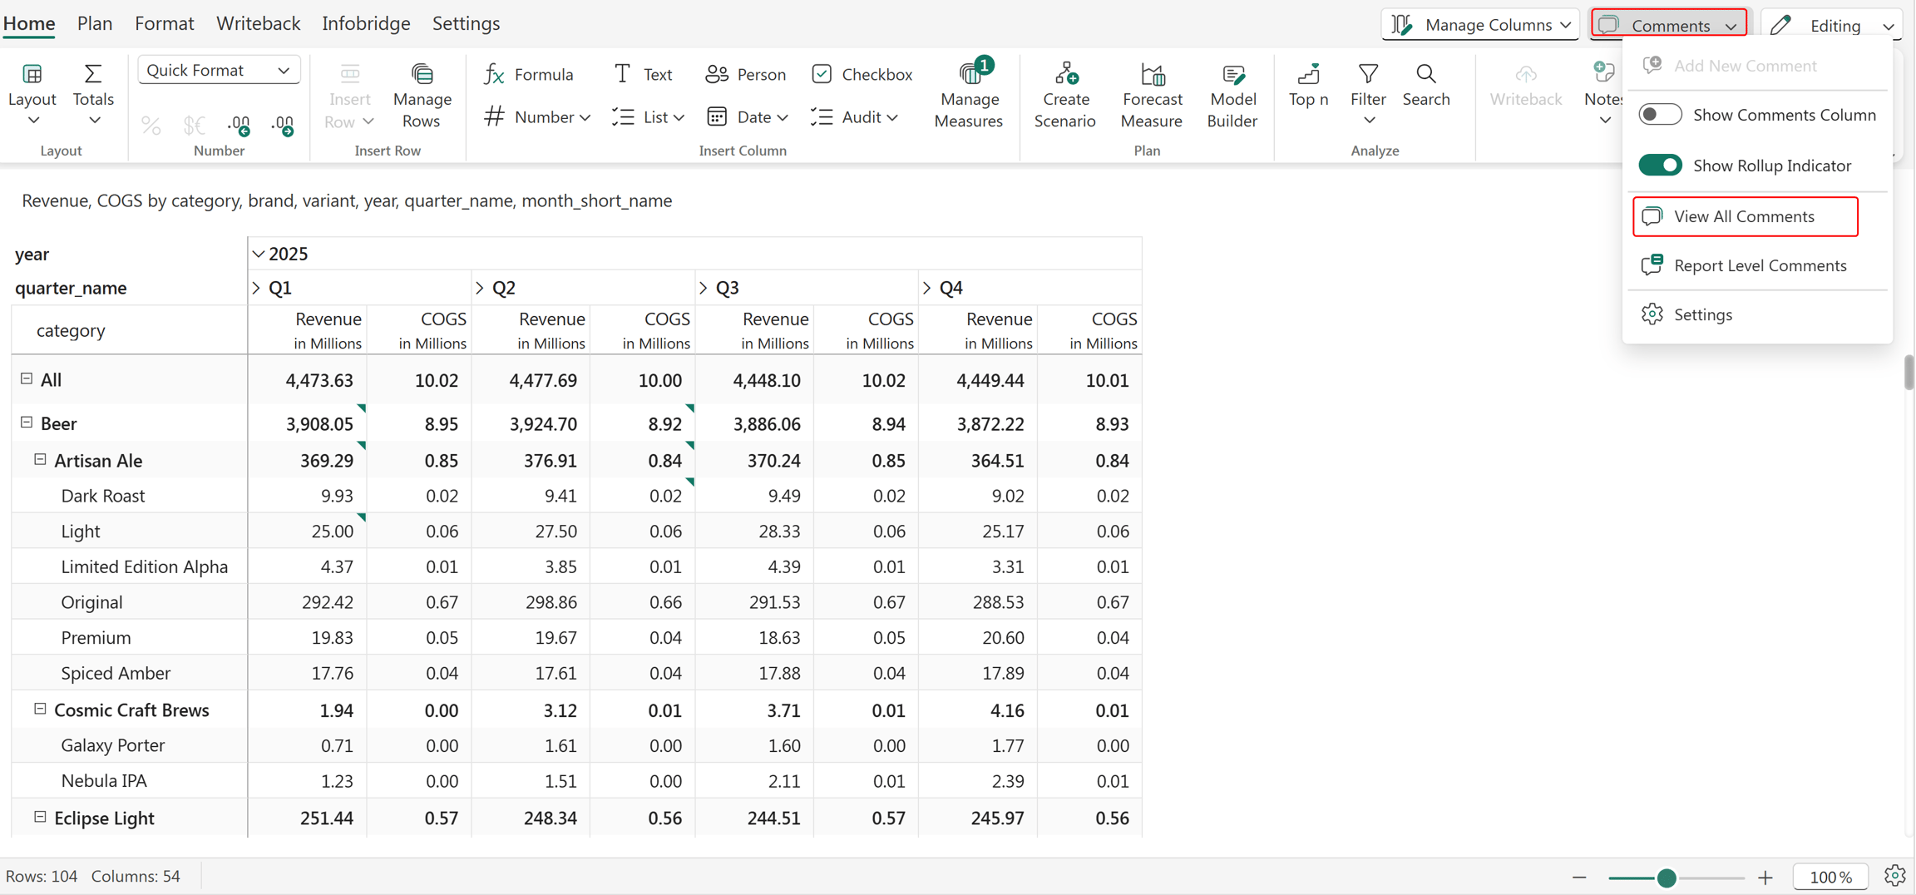Insert a Checkbox column
This screenshot has height=895, width=1916.
pos(862,74)
